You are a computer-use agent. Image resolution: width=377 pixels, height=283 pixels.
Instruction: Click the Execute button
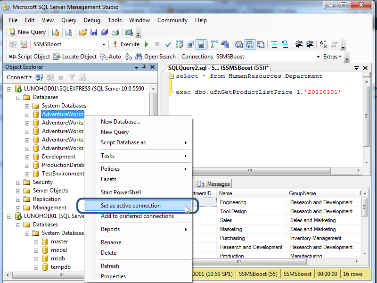[x=126, y=44]
